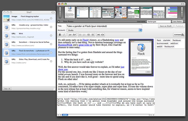Toggle bold formatting in the blog editor

60,35
